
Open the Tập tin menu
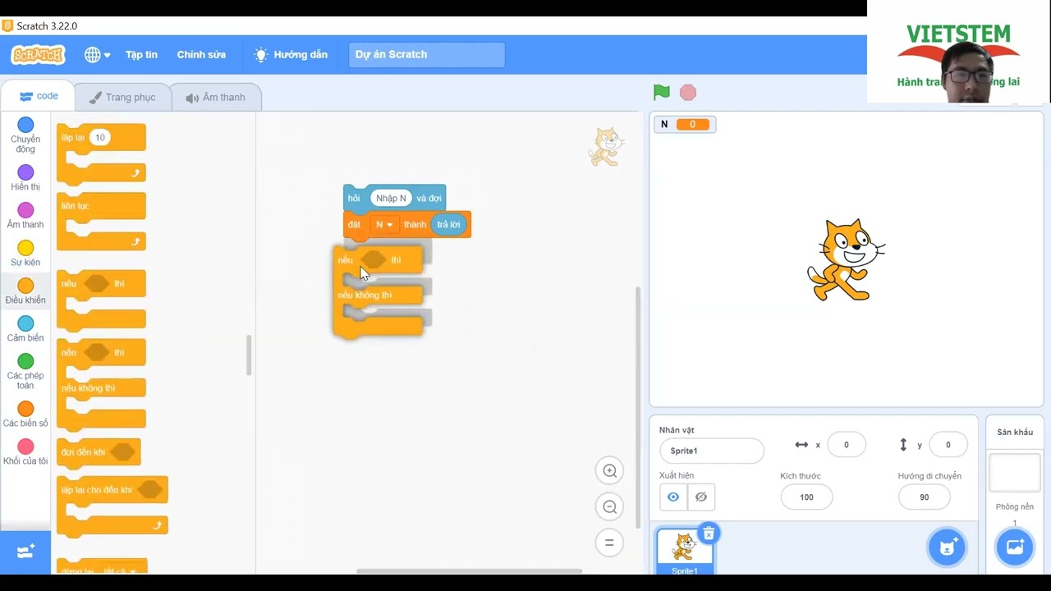point(141,55)
